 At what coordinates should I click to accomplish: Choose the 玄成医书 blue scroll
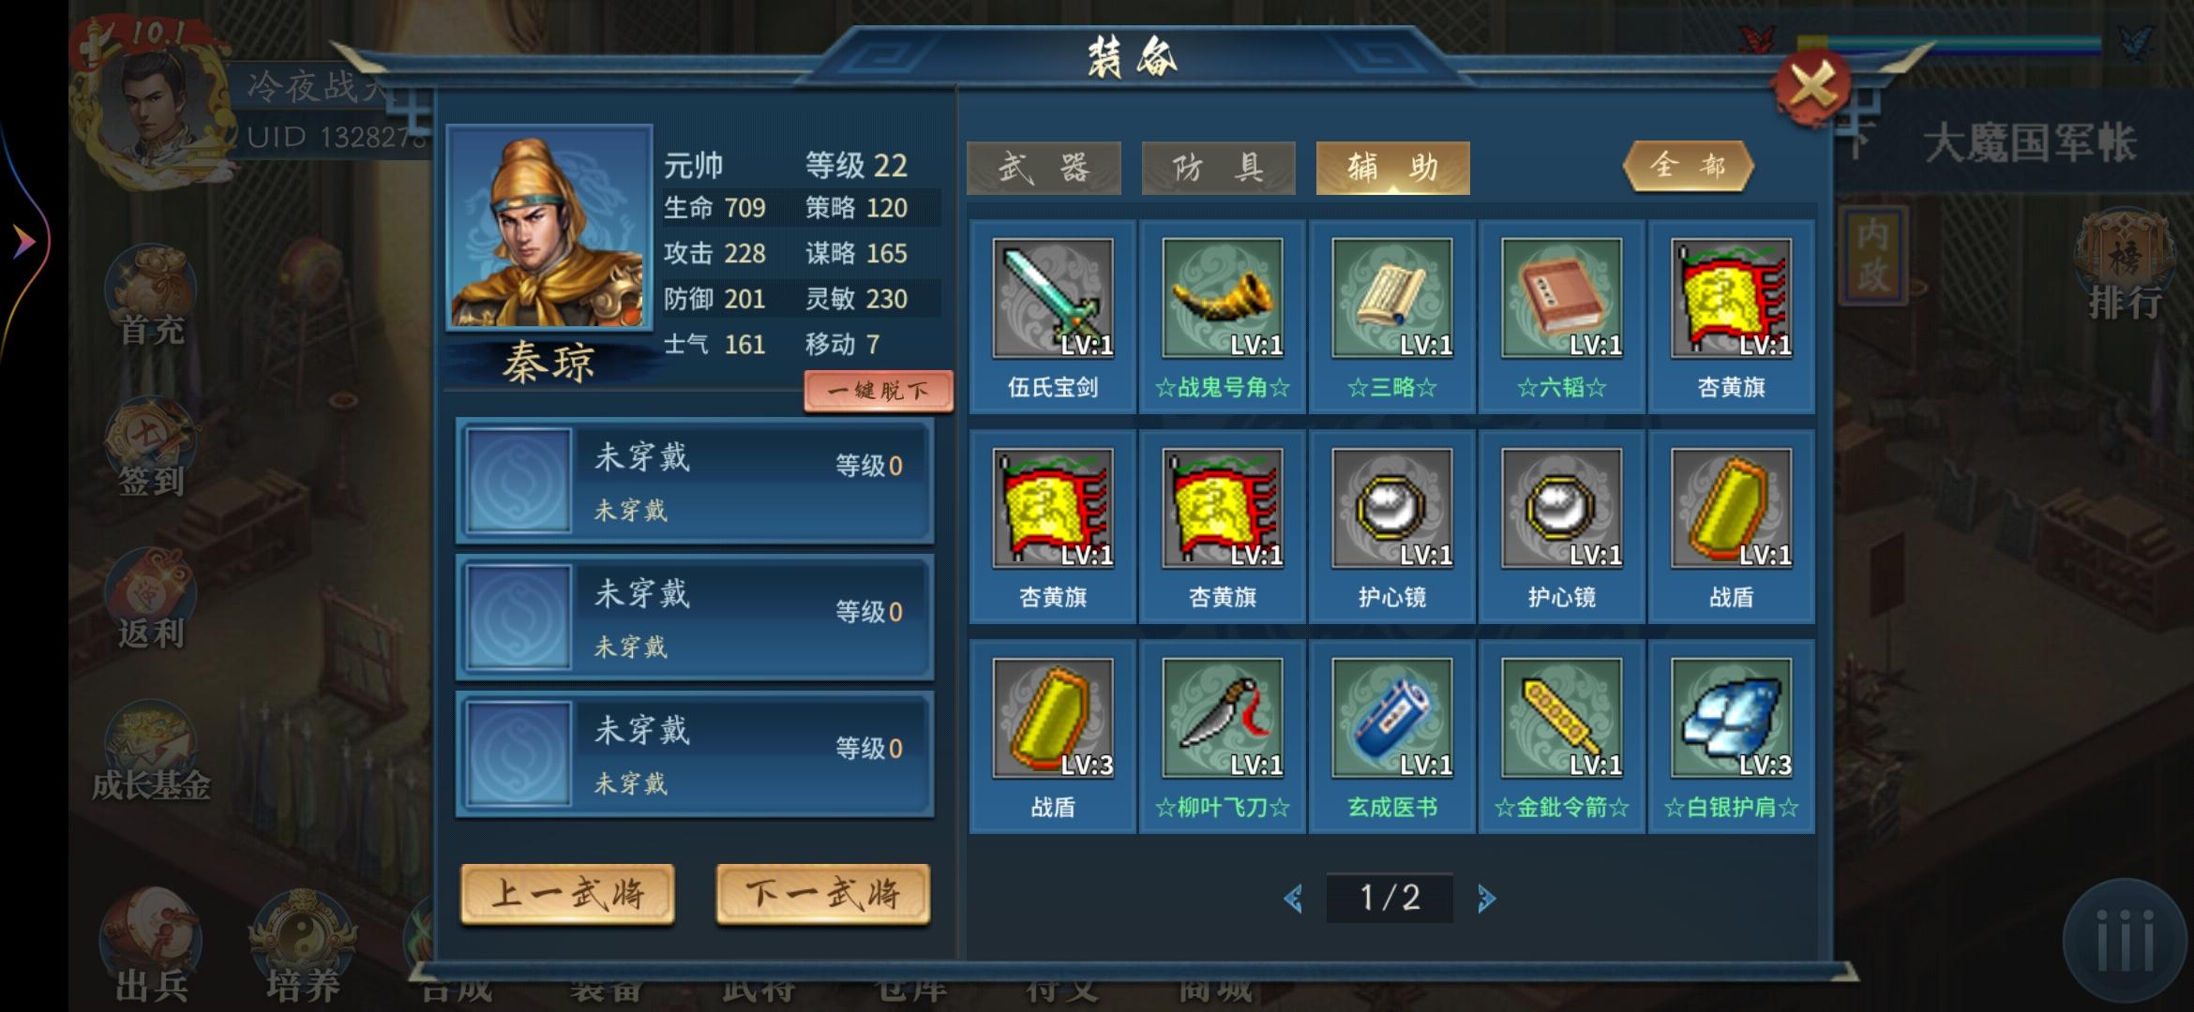pyautogui.click(x=1391, y=737)
